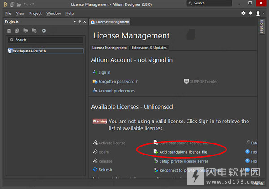Click the save all documents icon in title bar

tap(12, 4)
